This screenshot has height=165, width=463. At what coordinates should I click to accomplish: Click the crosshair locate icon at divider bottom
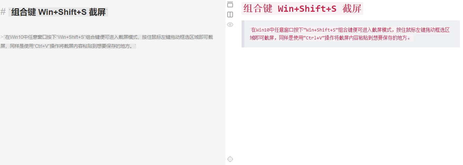[230, 159]
